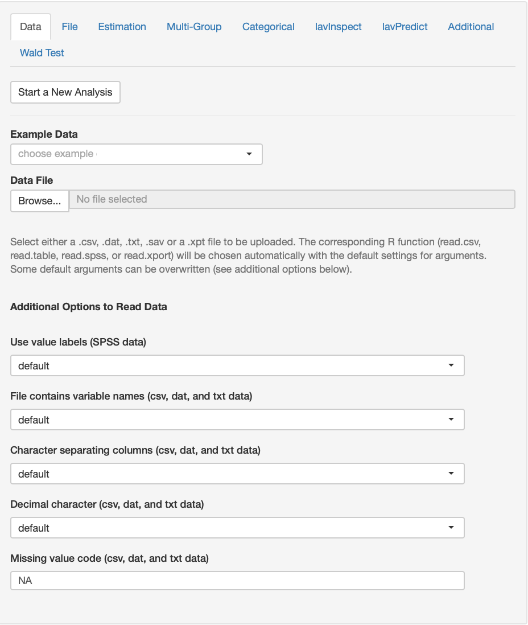The width and height of the screenshot is (528, 625).
Task: Select the Categorical tab
Action: pyautogui.click(x=268, y=27)
